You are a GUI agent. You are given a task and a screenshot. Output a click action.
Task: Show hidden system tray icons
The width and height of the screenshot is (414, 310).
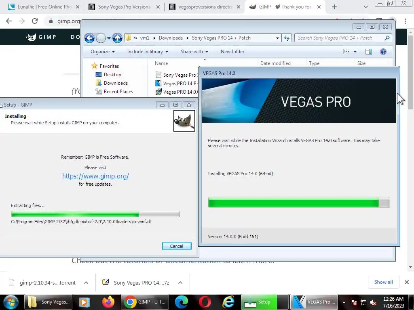click(x=344, y=302)
